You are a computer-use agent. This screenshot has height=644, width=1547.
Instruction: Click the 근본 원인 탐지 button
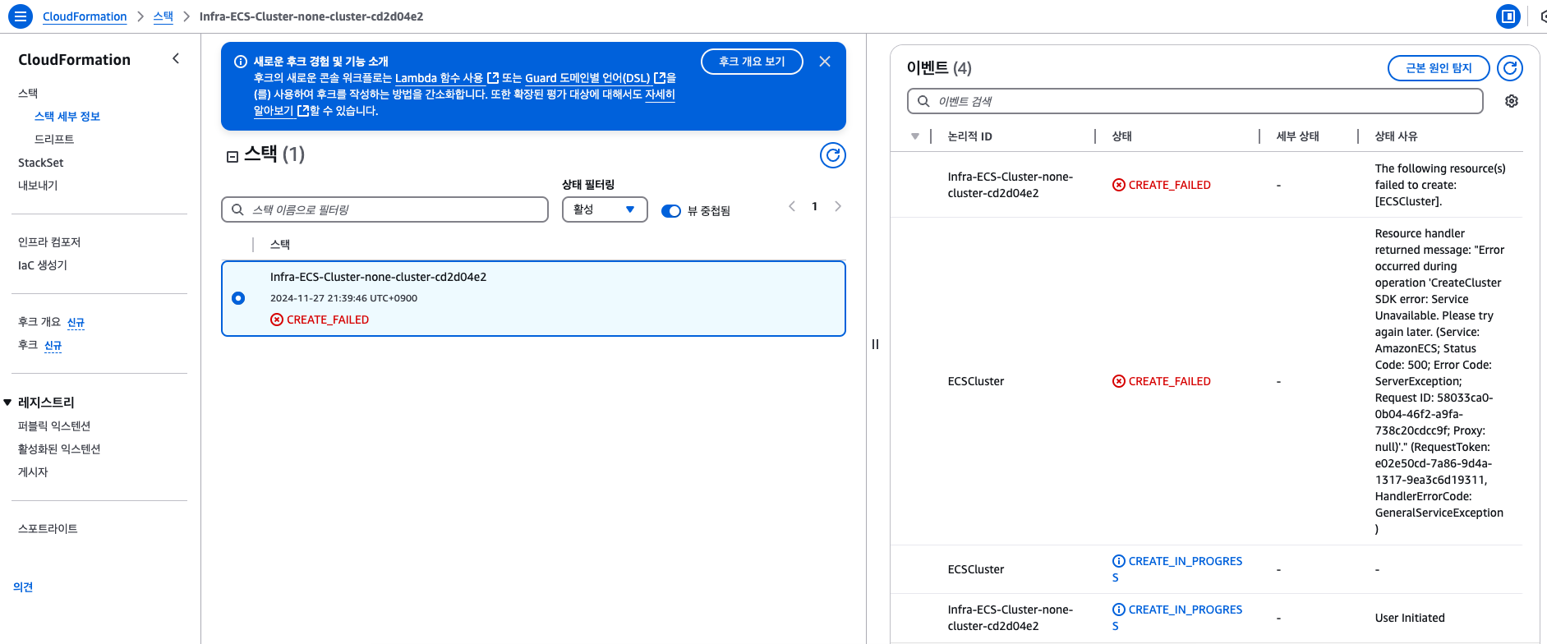pyautogui.click(x=1439, y=68)
